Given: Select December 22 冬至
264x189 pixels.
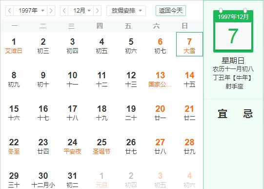Looking at the screenshot, I should [14, 146].
